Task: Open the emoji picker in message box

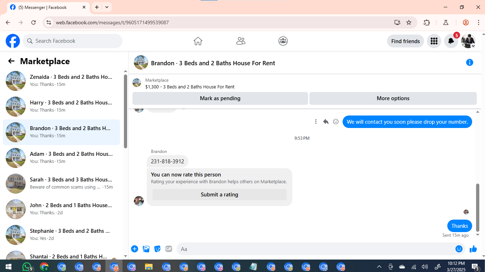Action: 459,249
